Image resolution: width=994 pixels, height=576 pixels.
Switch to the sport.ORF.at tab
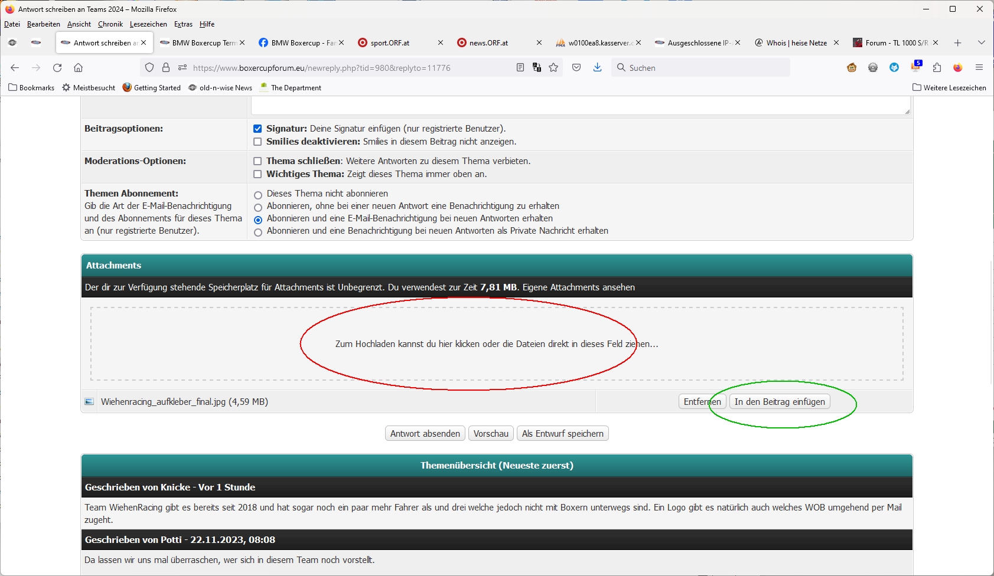point(390,43)
